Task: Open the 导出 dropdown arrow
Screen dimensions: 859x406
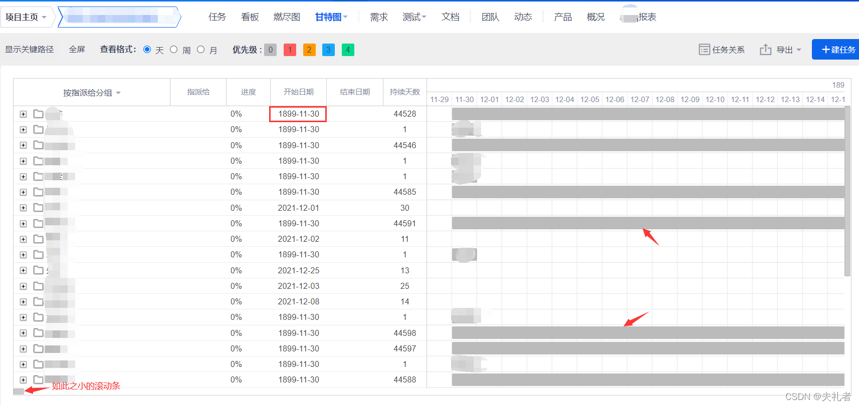Action: coord(799,50)
